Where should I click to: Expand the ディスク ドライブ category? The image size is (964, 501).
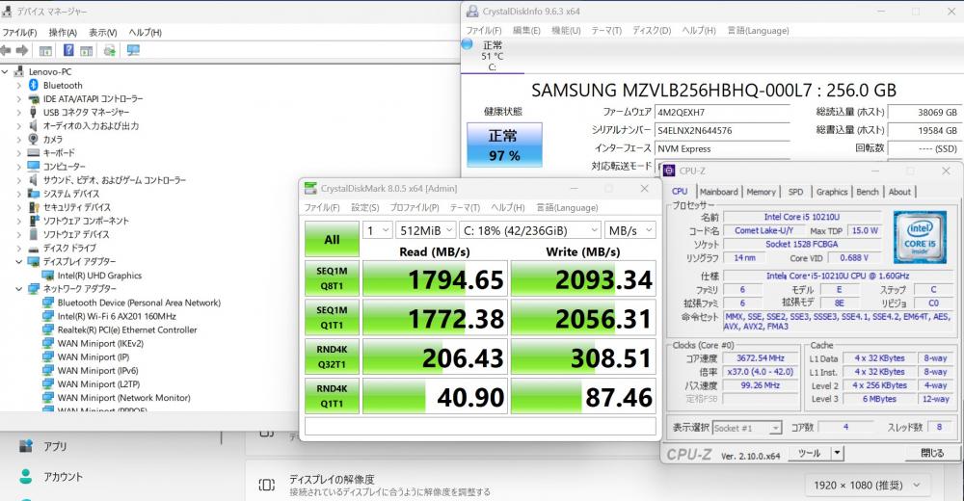coord(18,249)
